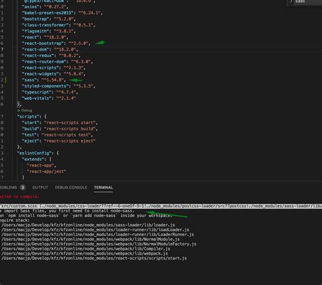Viewport: 322px width, 285px height.
Task: Click the sass-loader/lib/loader.js stack path
Action: click(x=88, y=225)
